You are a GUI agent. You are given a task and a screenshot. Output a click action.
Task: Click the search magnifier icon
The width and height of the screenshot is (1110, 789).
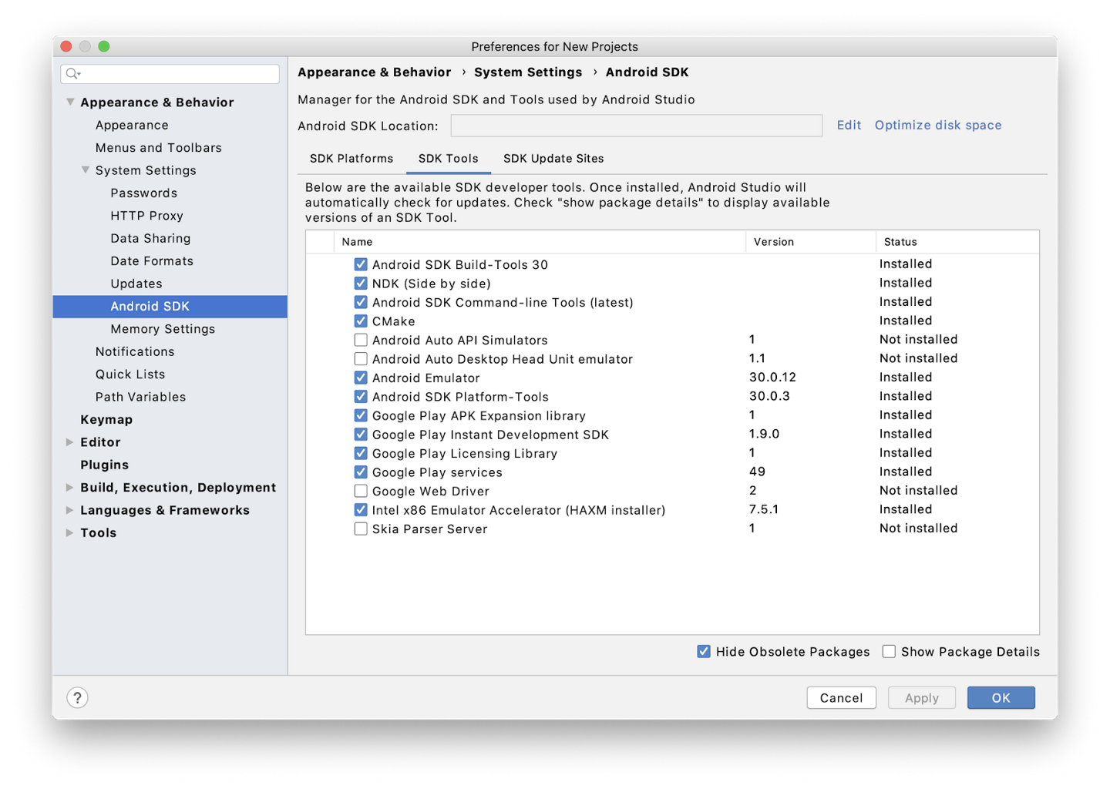(72, 74)
